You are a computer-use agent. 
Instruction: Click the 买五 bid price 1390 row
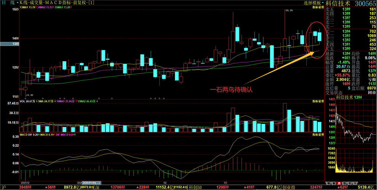pyautogui.click(x=351, y=49)
